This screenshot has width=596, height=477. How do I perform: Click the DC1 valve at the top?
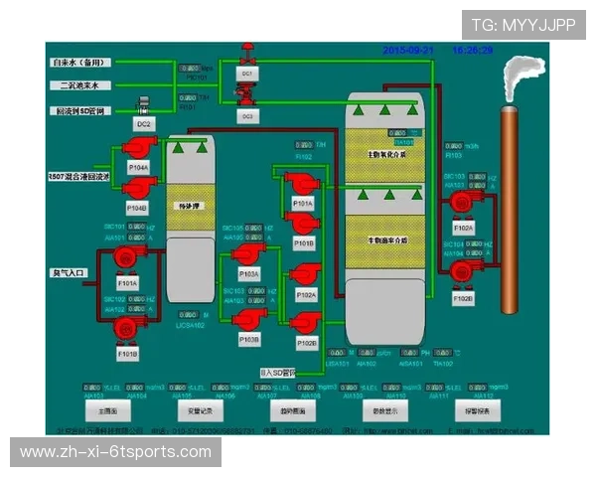tap(246, 59)
